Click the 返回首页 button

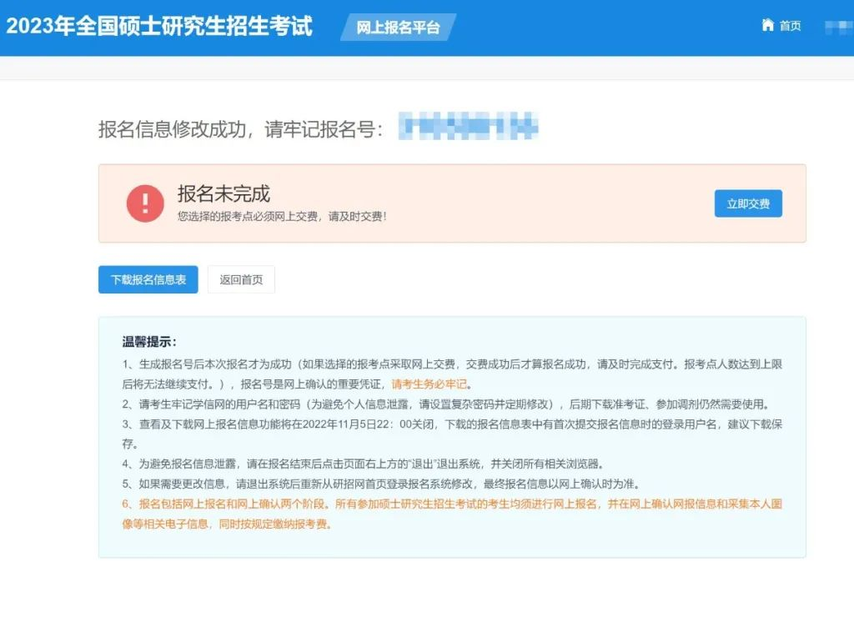click(241, 279)
